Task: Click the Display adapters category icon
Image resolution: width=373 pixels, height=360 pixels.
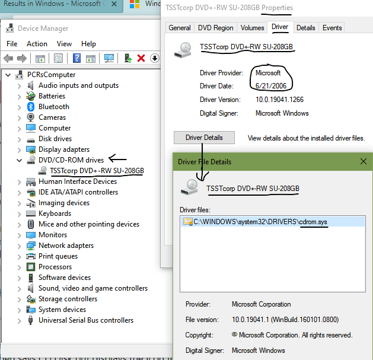Action: click(31, 149)
